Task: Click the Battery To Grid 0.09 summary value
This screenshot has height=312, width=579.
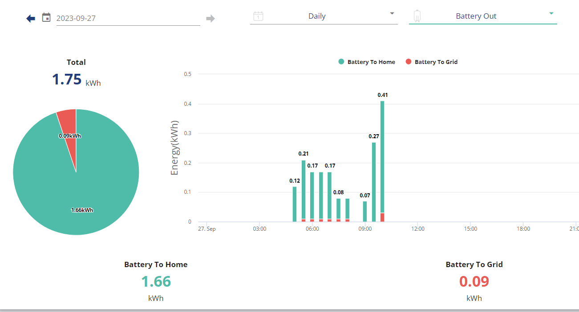Action: pyautogui.click(x=474, y=281)
